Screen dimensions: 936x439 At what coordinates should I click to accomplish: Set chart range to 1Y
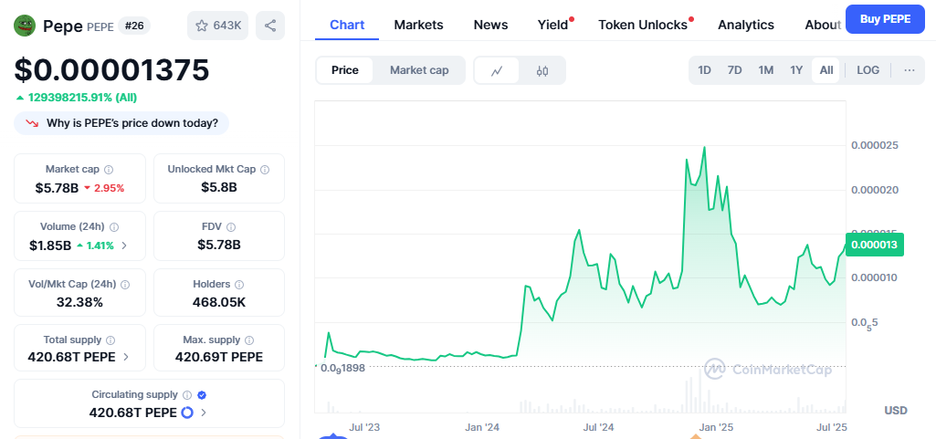point(796,70)
